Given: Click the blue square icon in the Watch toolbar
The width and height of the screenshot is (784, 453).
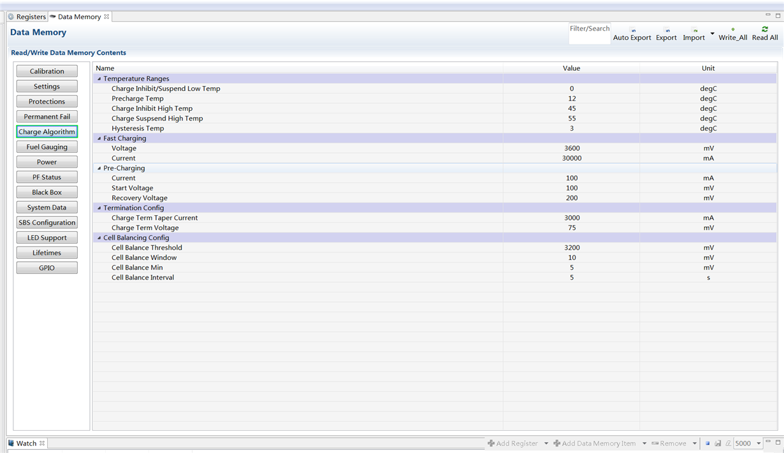Looking at the screenshot, I should coord(708,443).
